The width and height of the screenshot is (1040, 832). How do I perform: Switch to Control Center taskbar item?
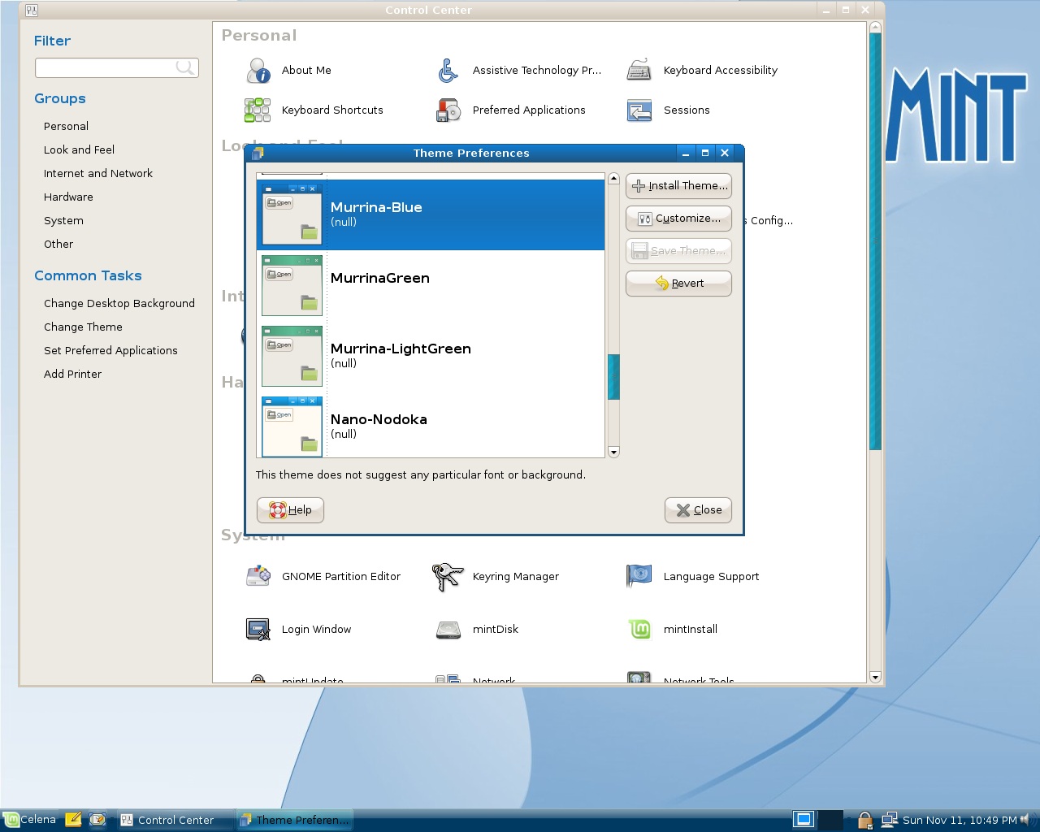pyautogui.click(x=175, y=820)
